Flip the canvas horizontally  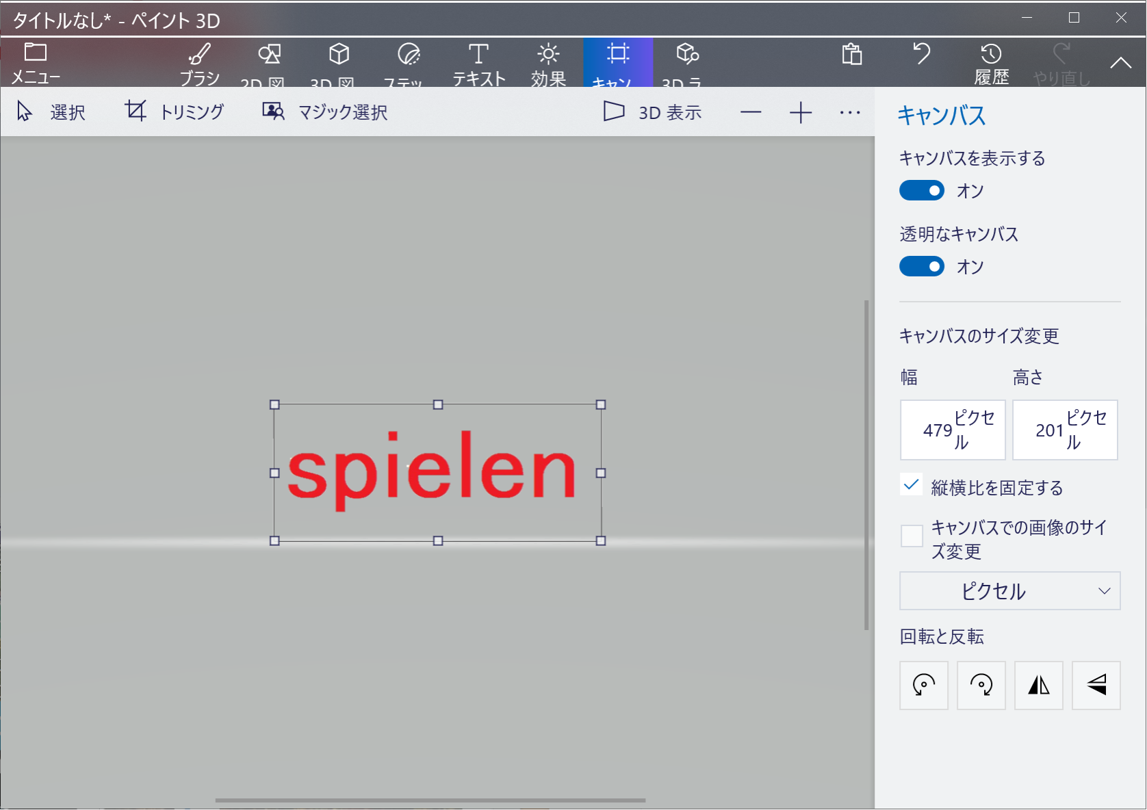click(x=1038, y=685)
